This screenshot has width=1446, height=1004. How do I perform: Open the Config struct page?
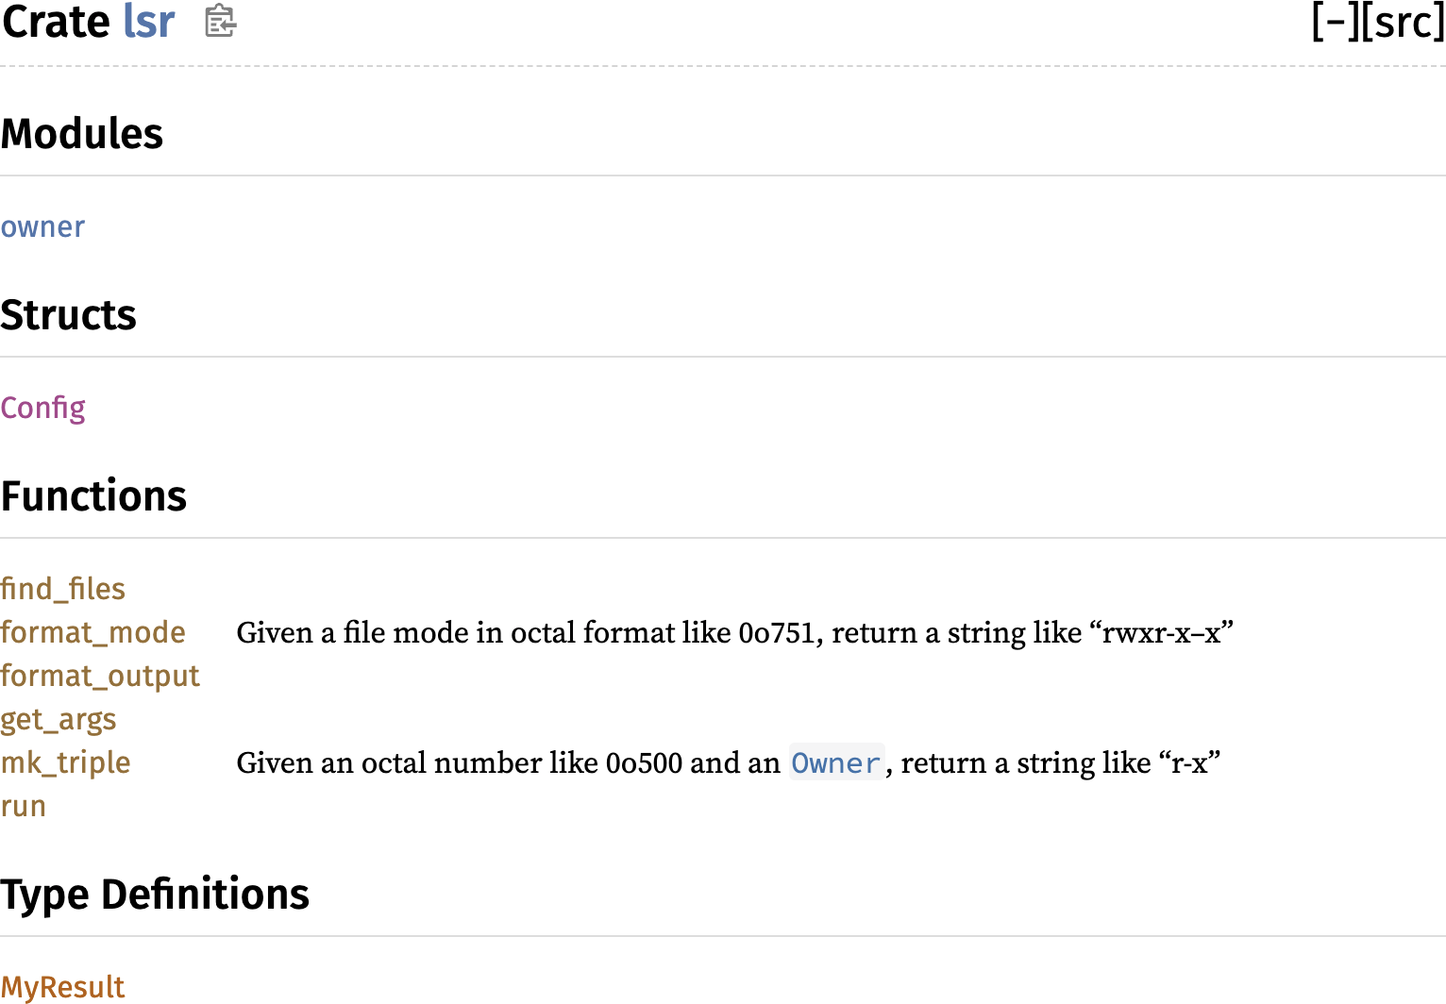click(x=42, y=409)
